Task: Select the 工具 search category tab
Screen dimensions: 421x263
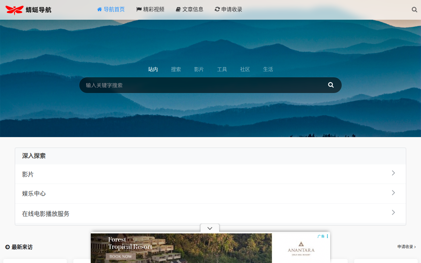Action: [222, 69]
